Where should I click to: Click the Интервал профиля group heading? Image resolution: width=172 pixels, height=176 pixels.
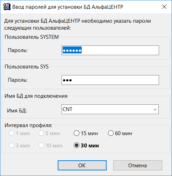[28, 125]
